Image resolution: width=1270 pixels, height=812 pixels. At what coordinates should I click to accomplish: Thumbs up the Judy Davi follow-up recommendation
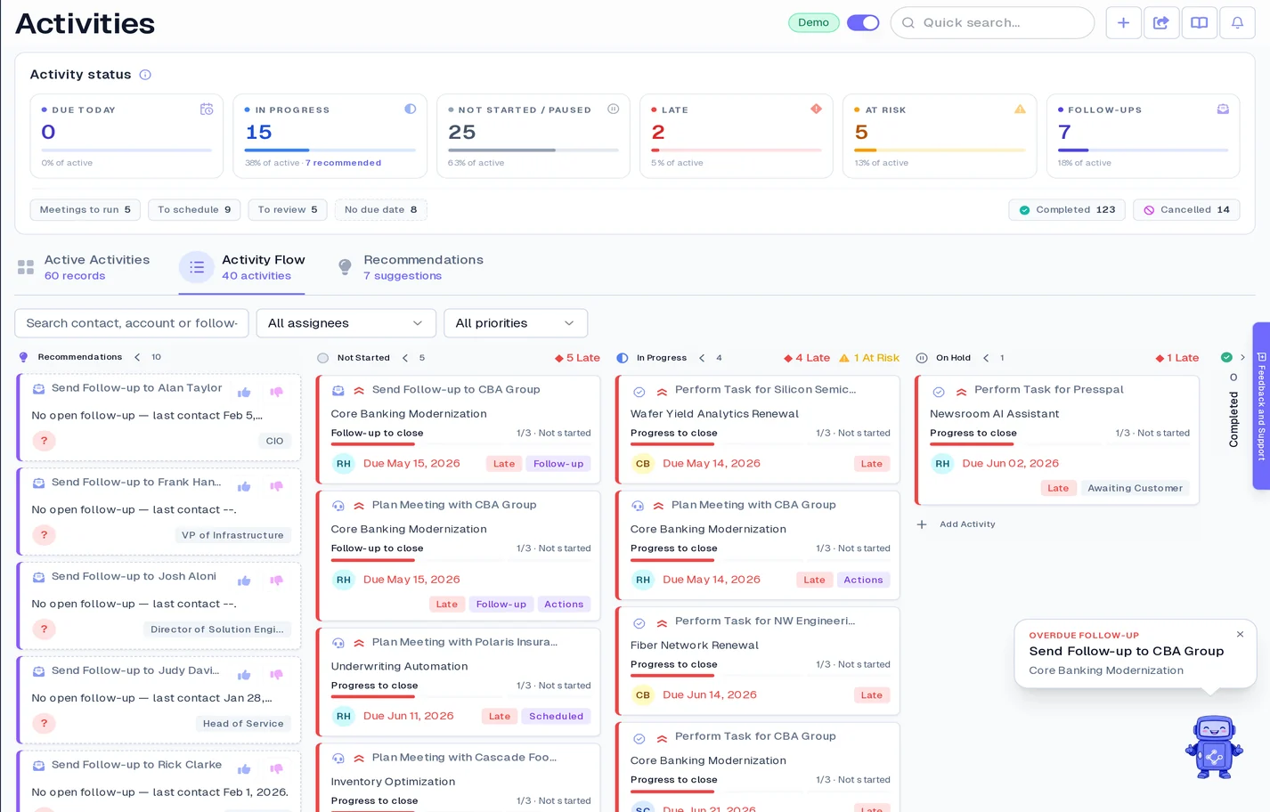244,675
